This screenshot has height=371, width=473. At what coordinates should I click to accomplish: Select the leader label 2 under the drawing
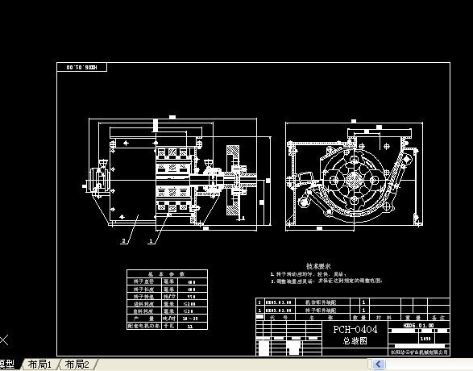(123, 240)
